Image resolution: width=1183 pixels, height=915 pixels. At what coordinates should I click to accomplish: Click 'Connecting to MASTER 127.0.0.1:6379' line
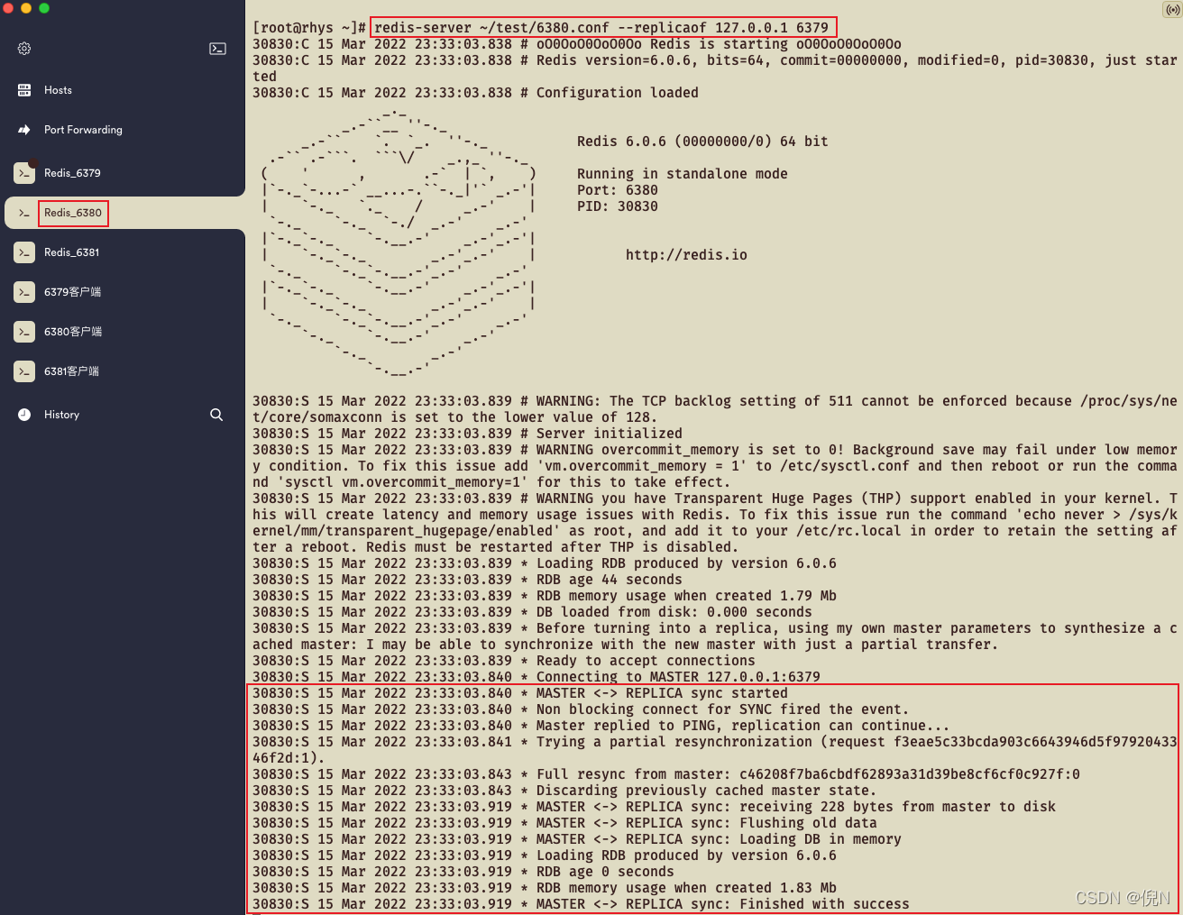536,677
